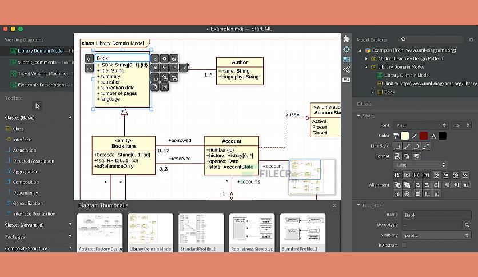Expand the Composite Structure section
Image resolution: width=478 pixels, height=277 pixels.
[x=70, y=248]
